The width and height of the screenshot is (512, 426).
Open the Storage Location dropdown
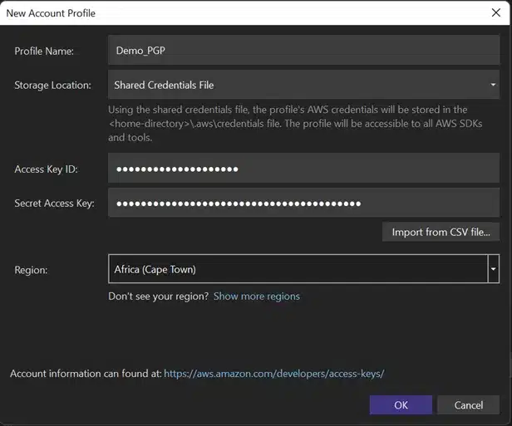pos(303,85)
